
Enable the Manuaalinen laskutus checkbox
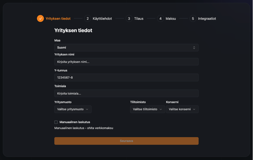pyautogui.click(x=56, y=122)
